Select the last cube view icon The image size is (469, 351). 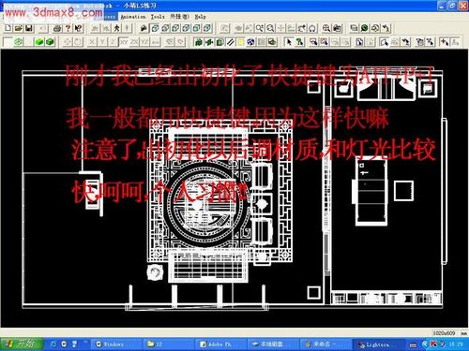point(207,28)
